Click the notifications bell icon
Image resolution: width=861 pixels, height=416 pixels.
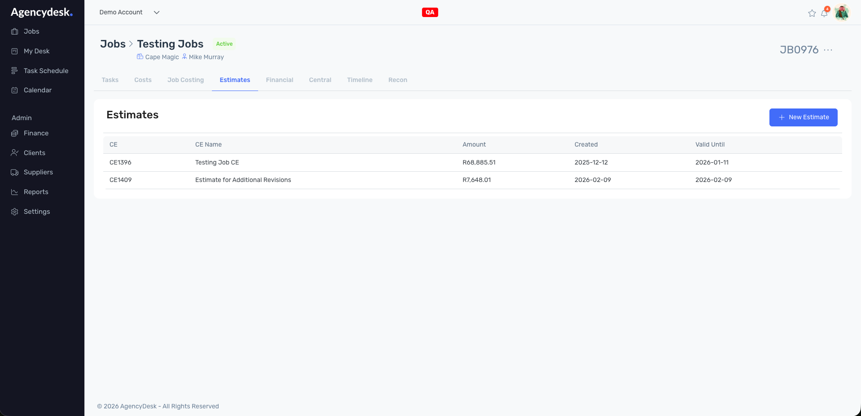(x=824, y=13)
